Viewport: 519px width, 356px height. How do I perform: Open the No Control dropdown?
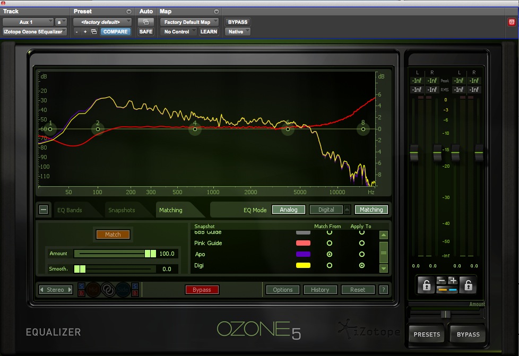[178, 32]
